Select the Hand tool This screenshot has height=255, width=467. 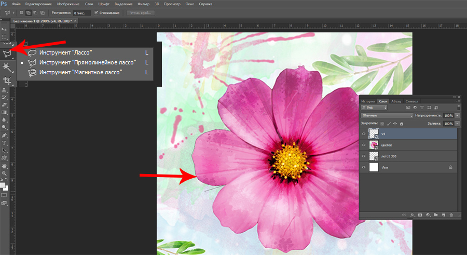click(x=5, y=165)
